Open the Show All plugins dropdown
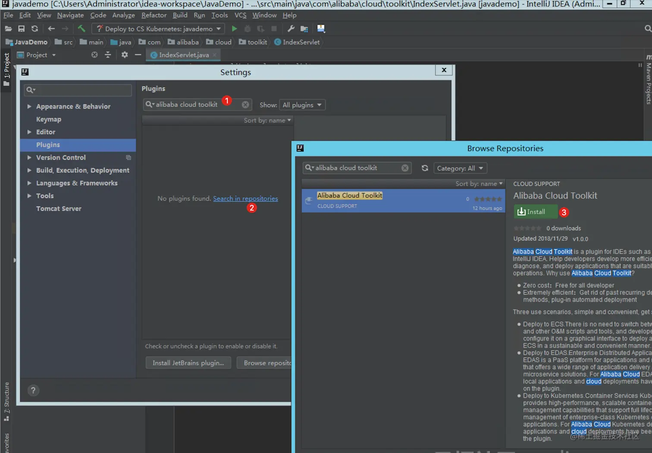652x453 pixels. point(302,105)
